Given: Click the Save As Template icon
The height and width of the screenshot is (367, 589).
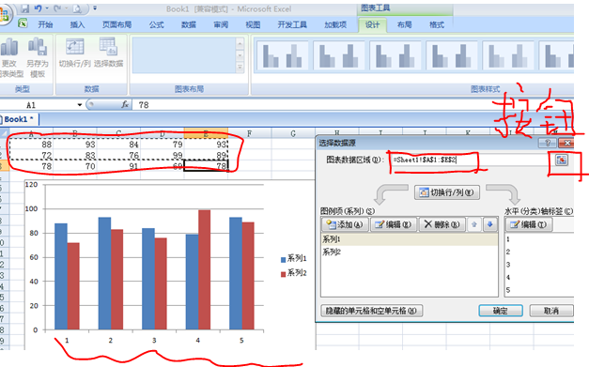Looking at the screenshot, I should tap(38, 47).
